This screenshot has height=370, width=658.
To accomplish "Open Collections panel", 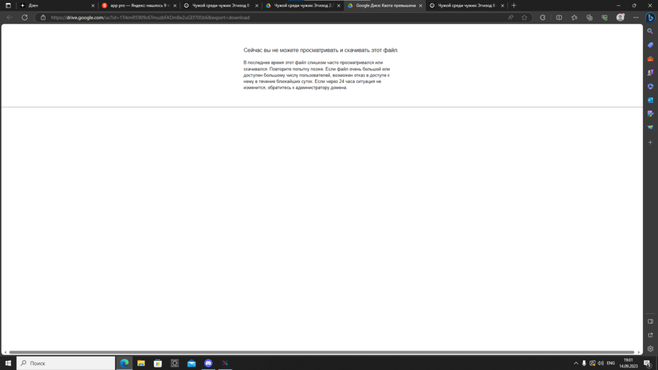I will coord(589,18).
